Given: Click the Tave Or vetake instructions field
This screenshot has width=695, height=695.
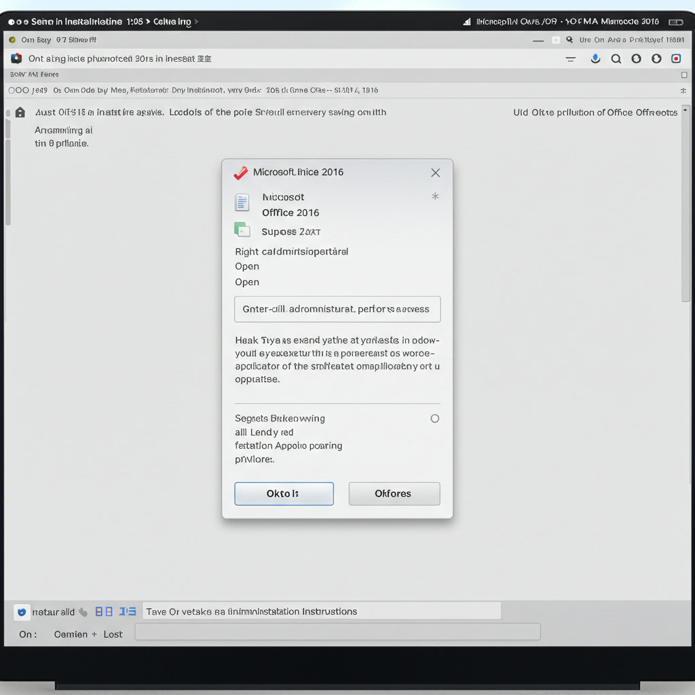Looking at the screenshot, I should click(x=321, y=611).
